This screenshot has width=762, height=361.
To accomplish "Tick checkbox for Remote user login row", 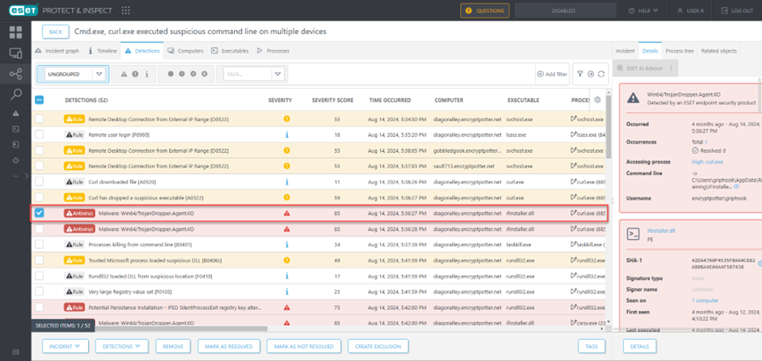I will pos(40,134).
